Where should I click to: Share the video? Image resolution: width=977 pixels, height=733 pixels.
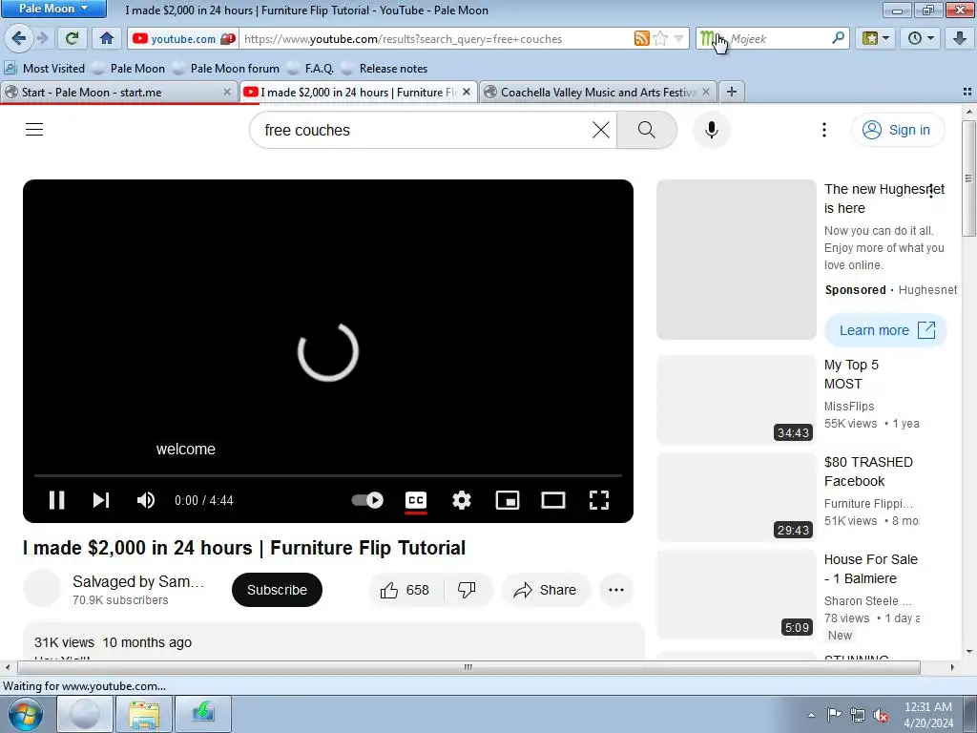pos(545,590)
